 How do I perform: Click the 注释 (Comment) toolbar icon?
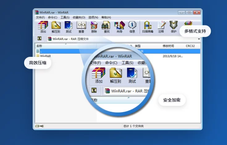point(161,27)
